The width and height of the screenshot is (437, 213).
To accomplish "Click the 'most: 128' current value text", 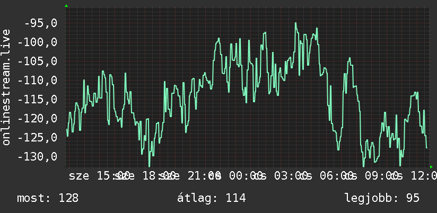I will tap(48, 198).
